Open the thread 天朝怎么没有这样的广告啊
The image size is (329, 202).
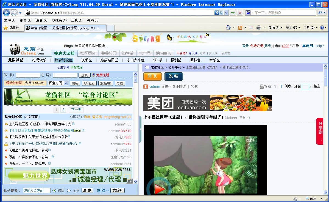pos(28,150)
